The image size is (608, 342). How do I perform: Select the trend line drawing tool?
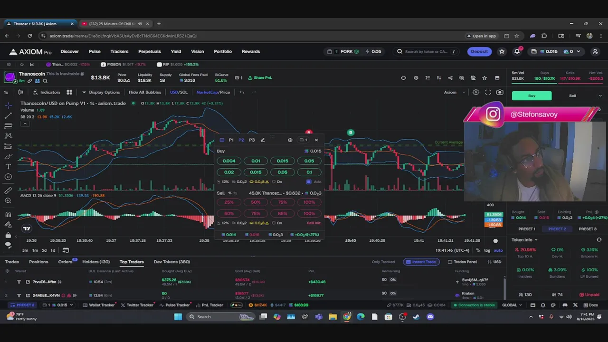[x=8, y=115]
